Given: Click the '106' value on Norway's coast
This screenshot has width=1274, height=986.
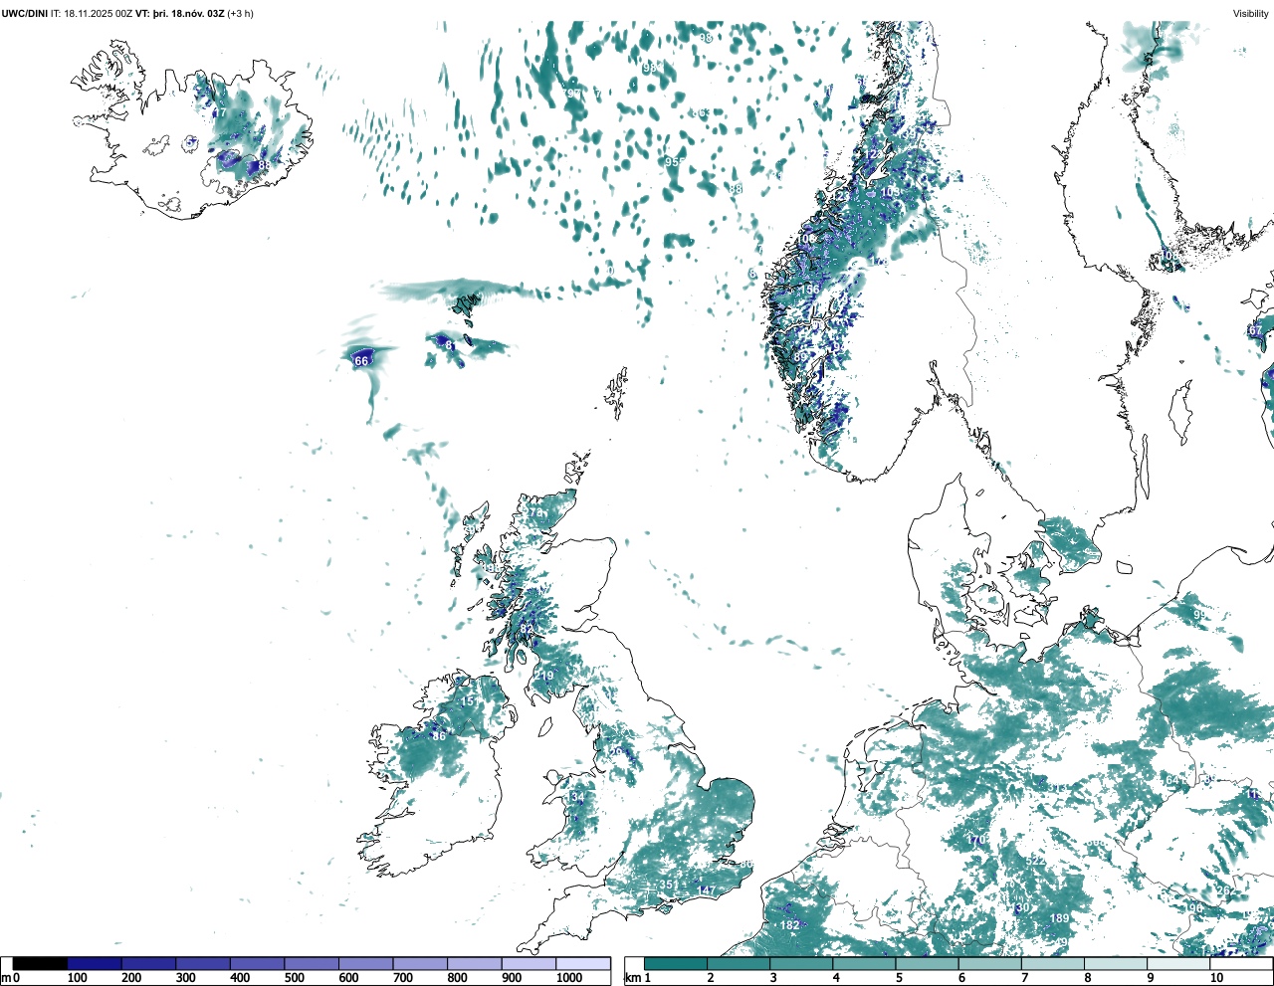Looking at the screenshot, I should (x=806, y=239).
